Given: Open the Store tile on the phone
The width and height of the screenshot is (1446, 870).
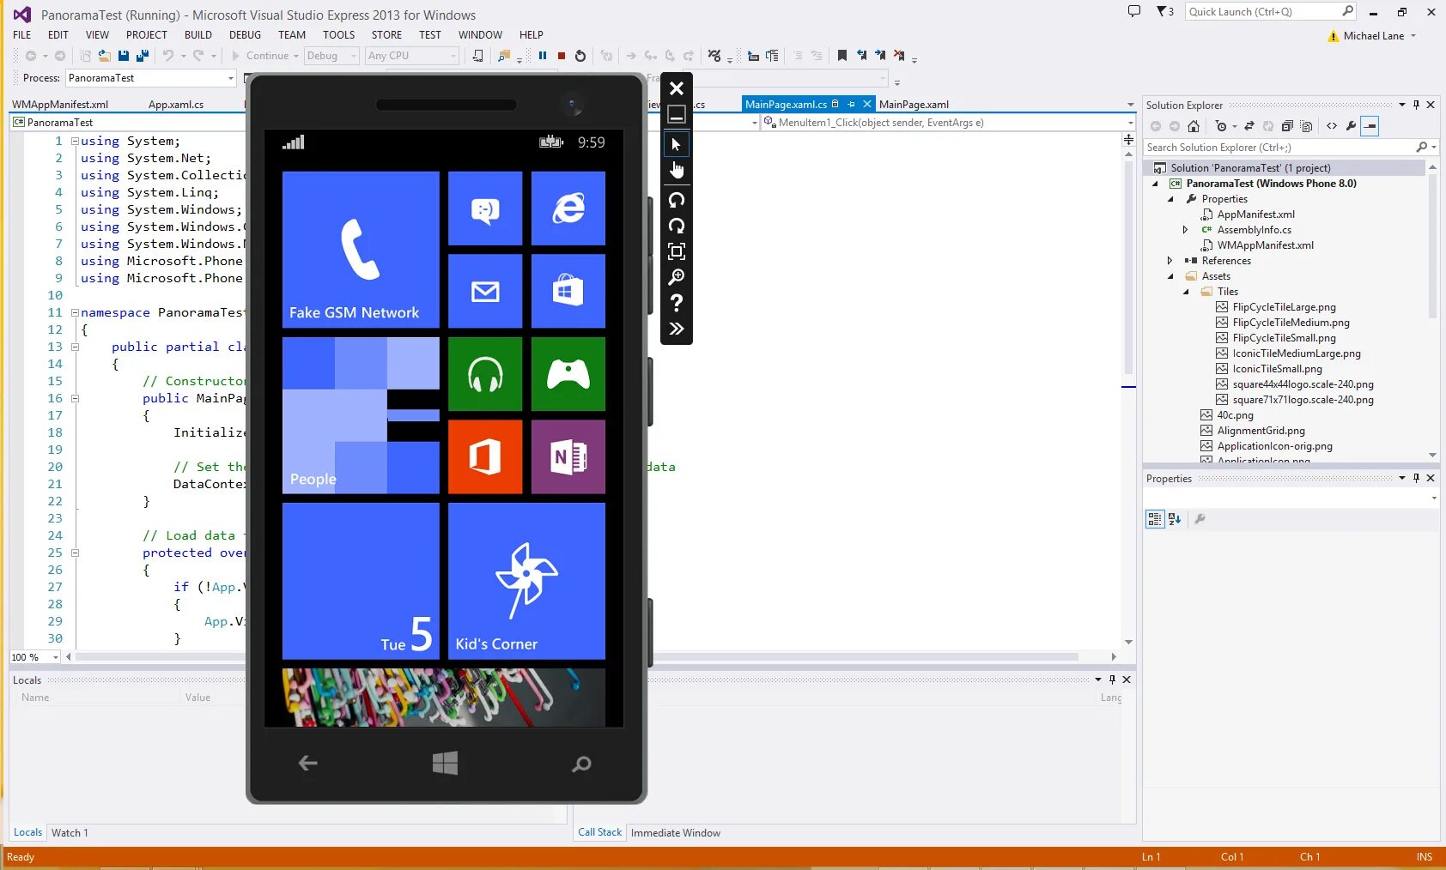Looking at the screenshot, I should coord(568,292).
